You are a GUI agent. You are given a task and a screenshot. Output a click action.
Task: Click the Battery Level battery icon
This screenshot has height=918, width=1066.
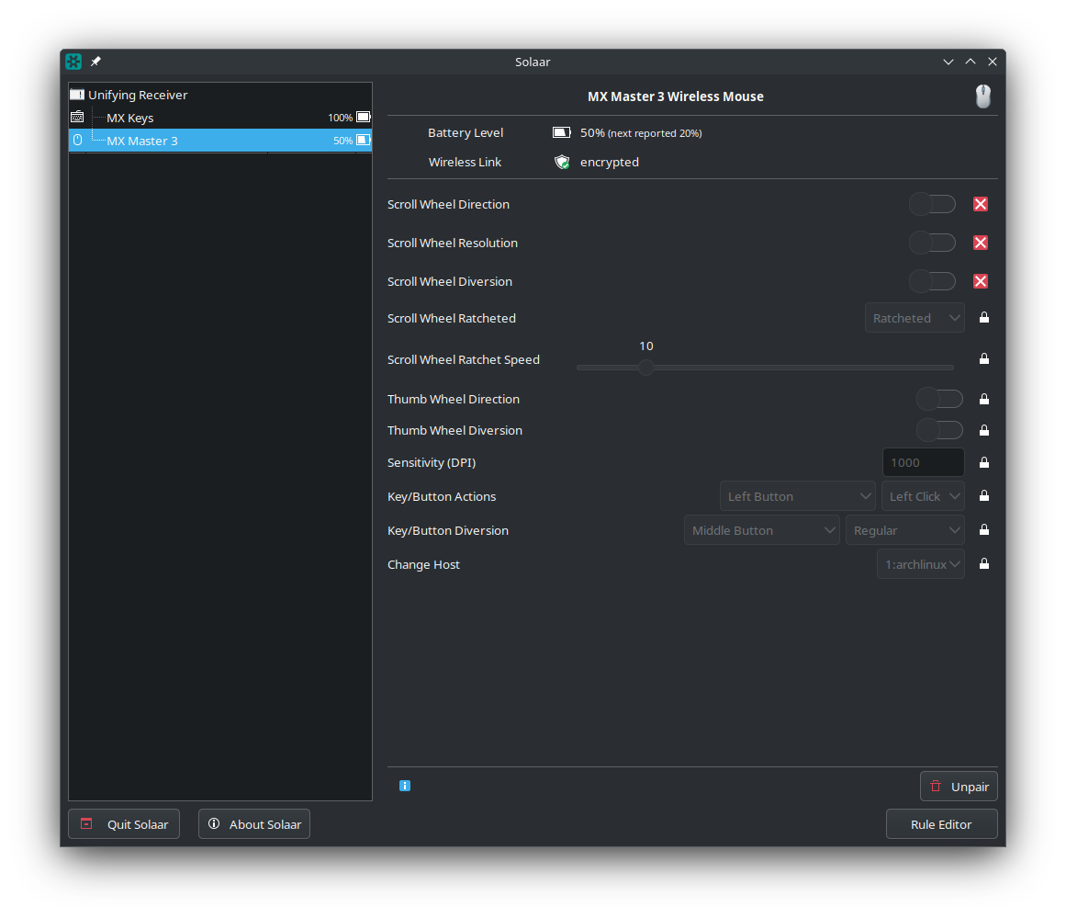tap(562, 132)
